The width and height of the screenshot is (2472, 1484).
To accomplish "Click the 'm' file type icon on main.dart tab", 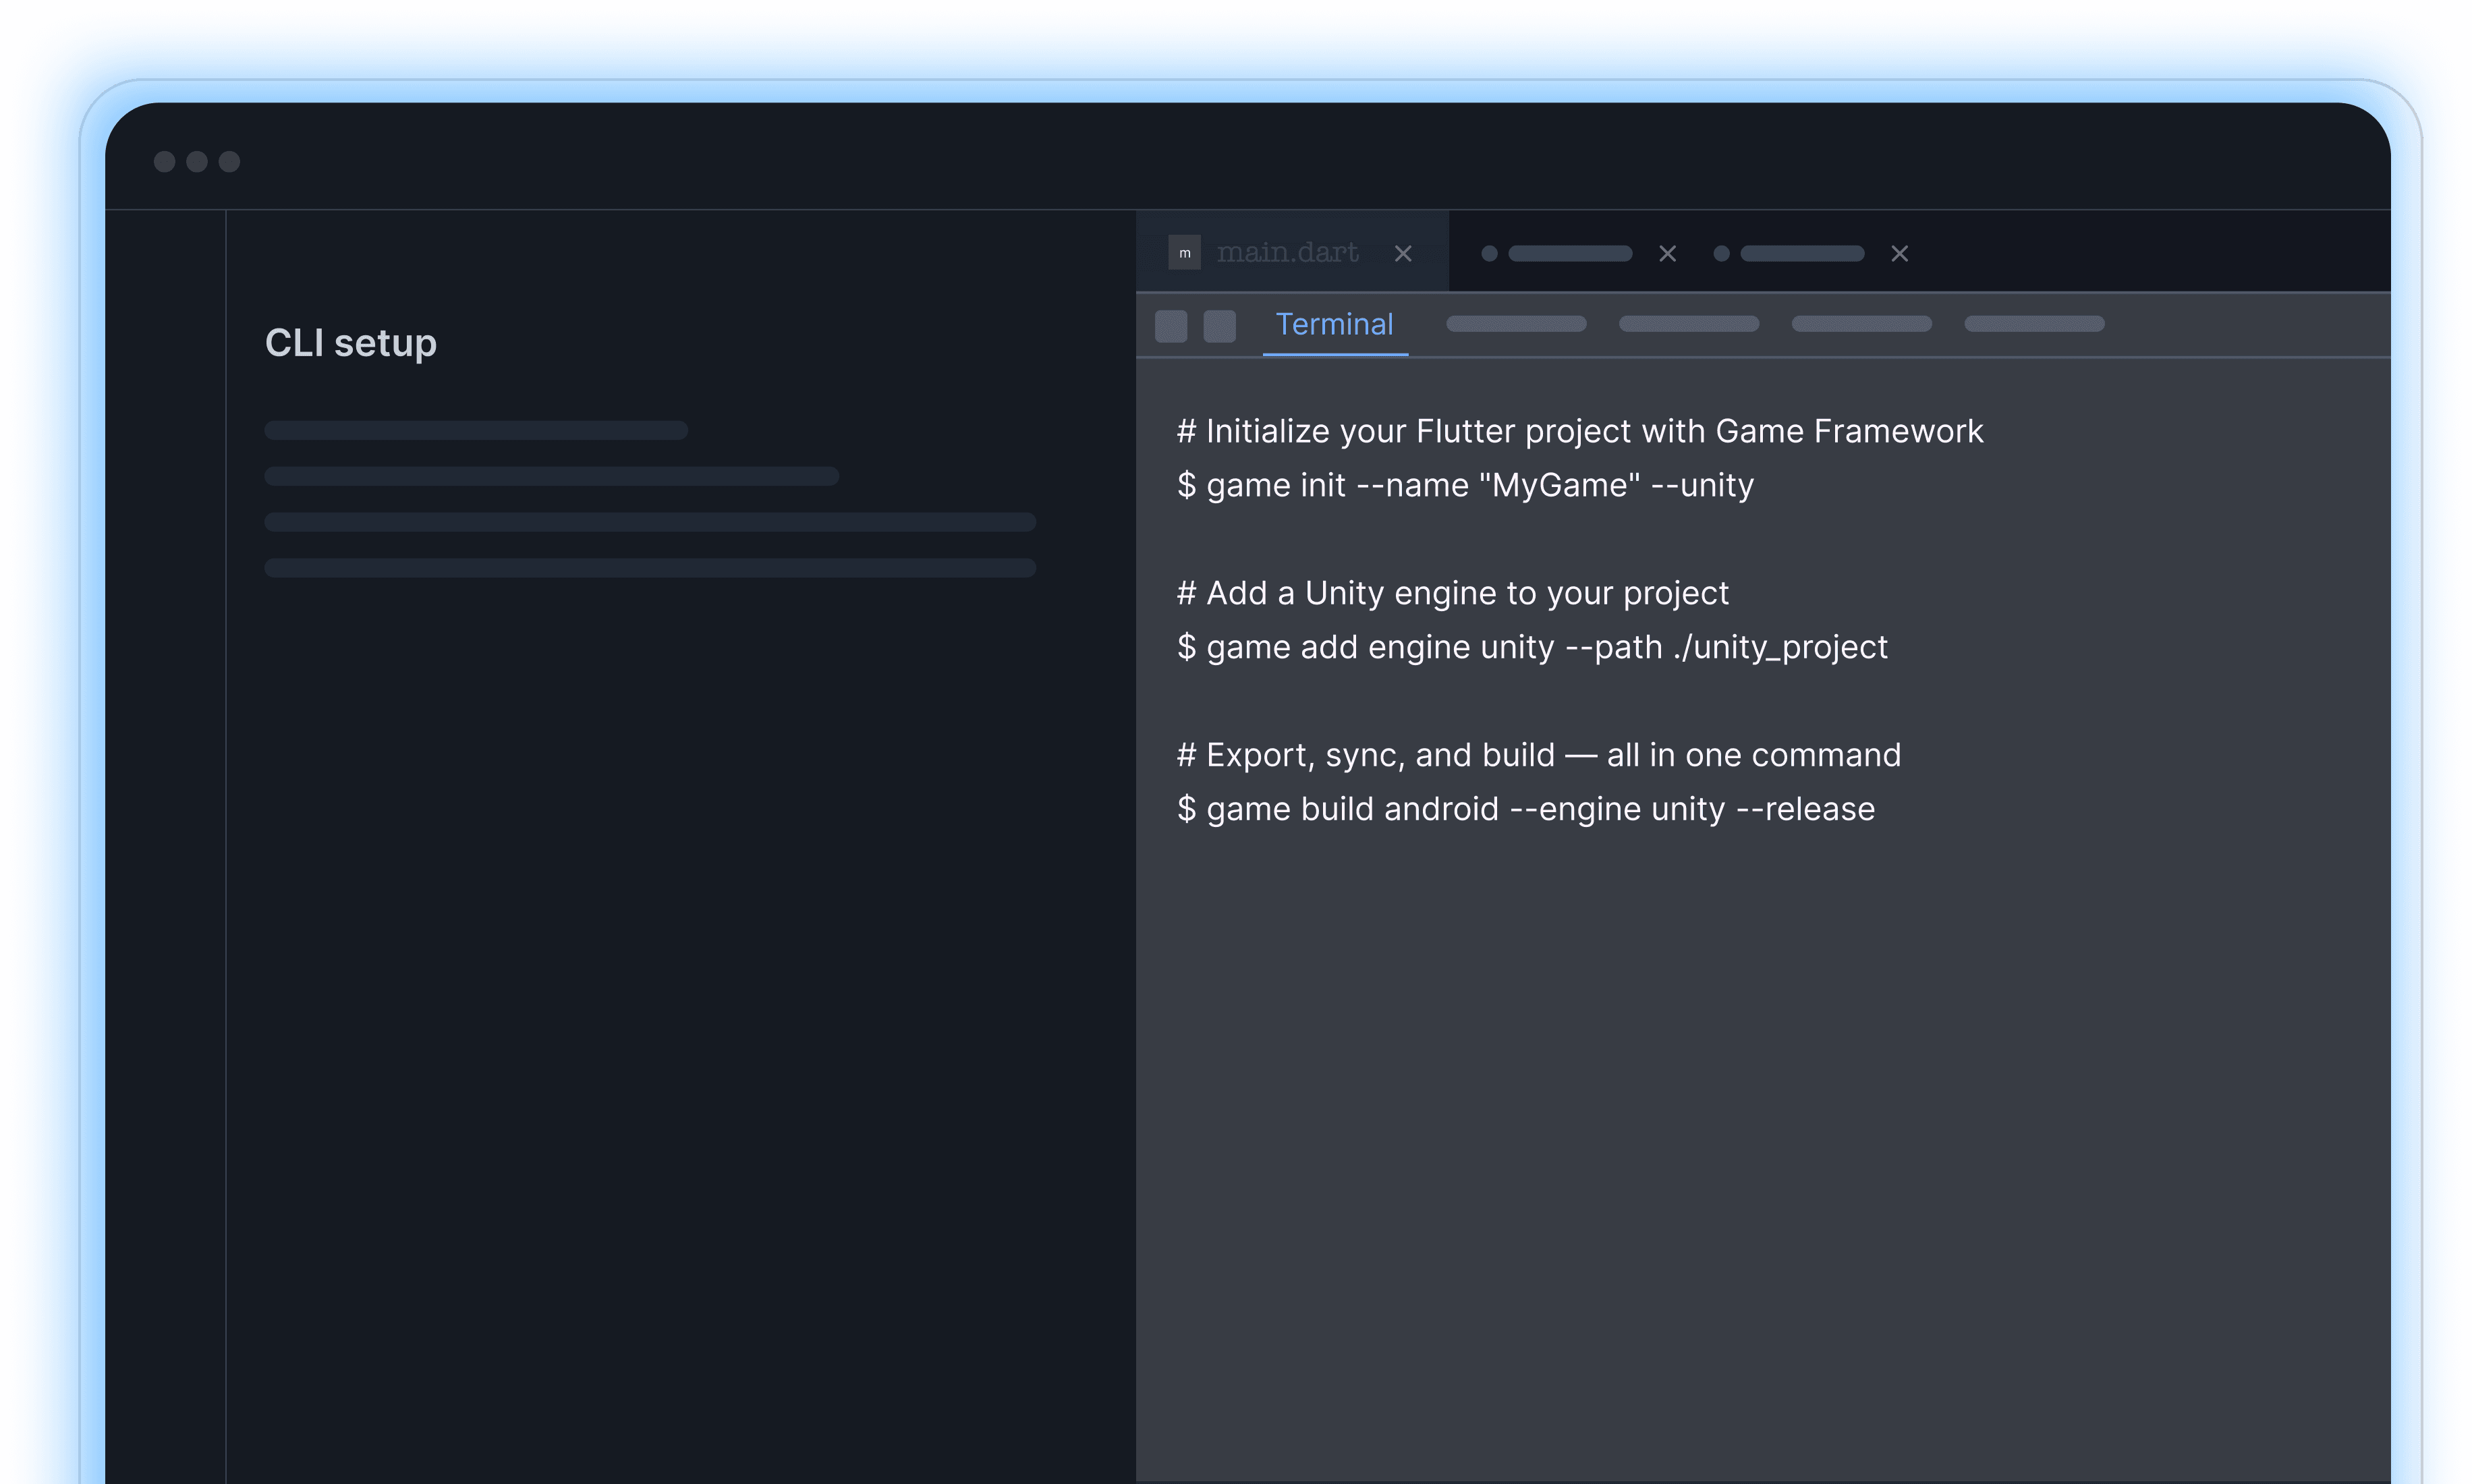I will click(x=1185, y=253).
